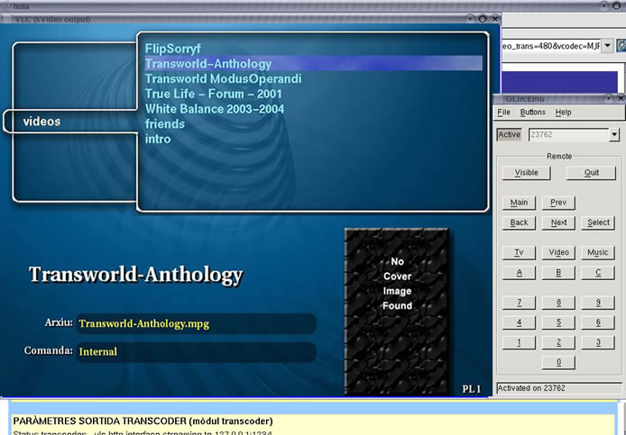Image resolution: width=626 pixels, height=435 pixels.
Task: Click number 5 on the remote
Action: click(558, 322)
